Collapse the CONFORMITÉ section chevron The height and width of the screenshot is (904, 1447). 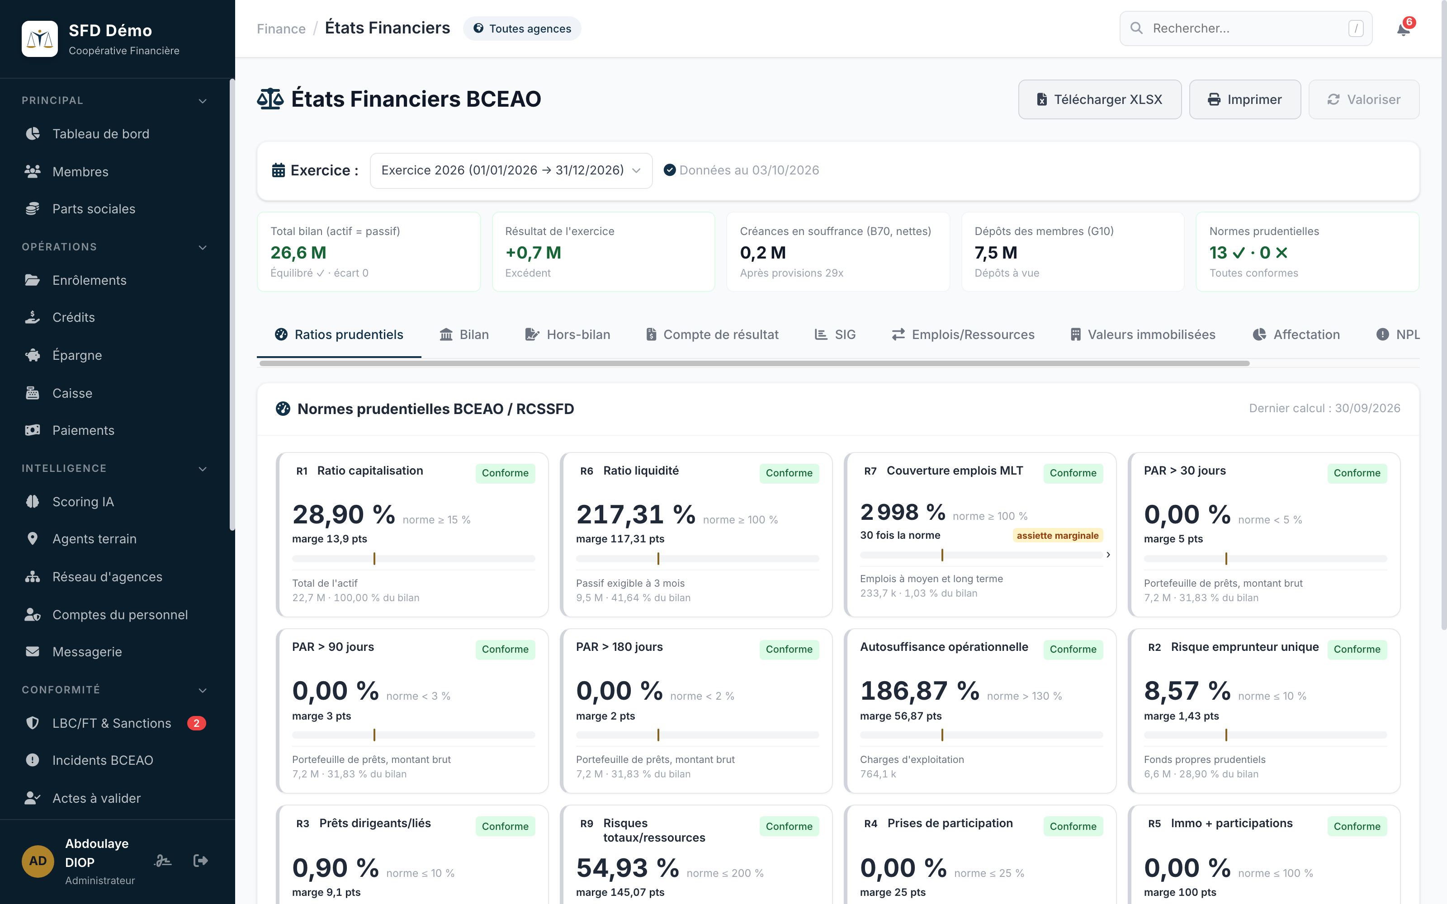click(203, 690)
